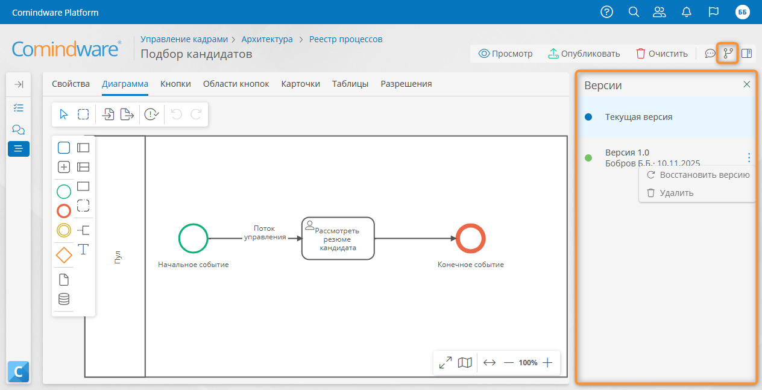Open the notifications bell in header
This screenshot has height=390, width=762.
tap(686, 12)
